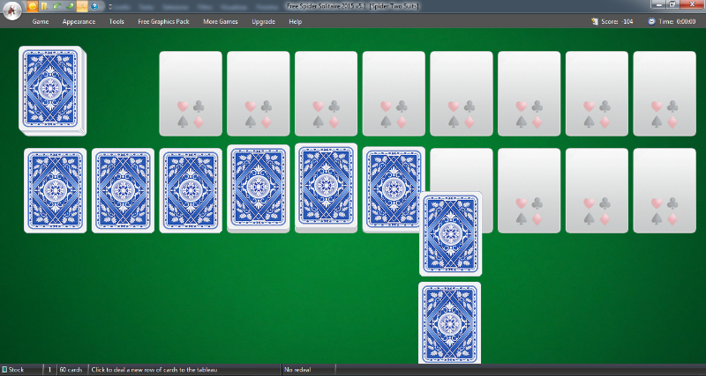
Task: Click the orange New Game icon
Action: pyautogui.click(x=33, y=6)
